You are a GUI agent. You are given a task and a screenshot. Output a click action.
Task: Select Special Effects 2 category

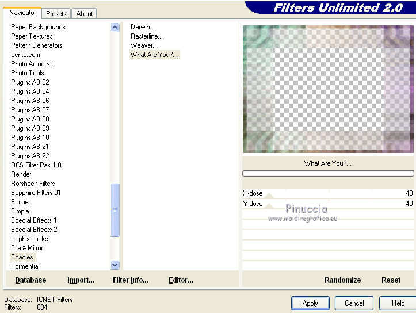tap(34, 230)
